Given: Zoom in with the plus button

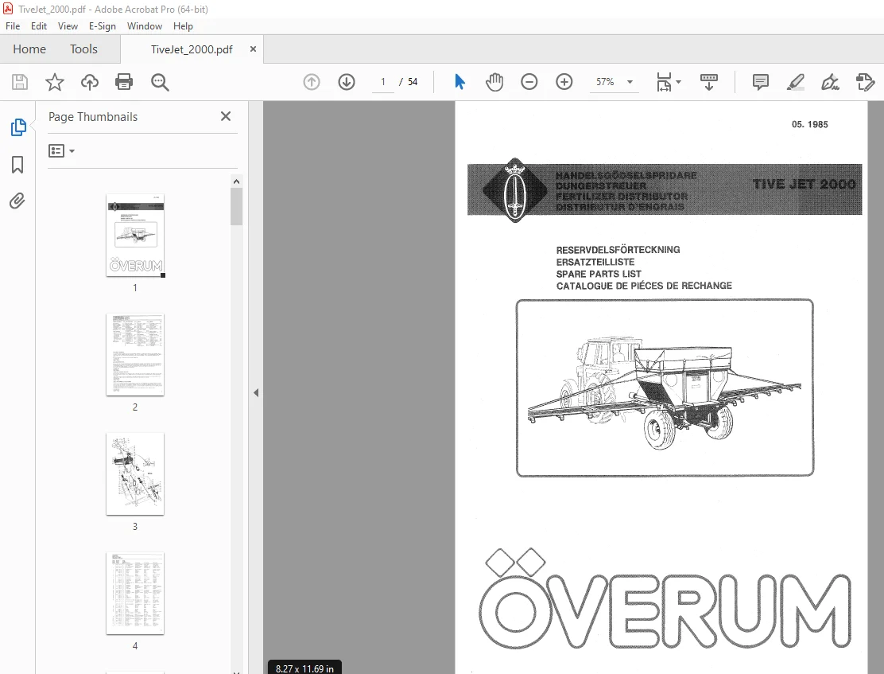Looking at the screenshot, I should tap(564, 82).
